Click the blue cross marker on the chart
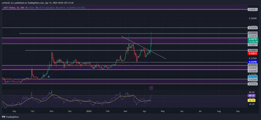 [49, 77]
